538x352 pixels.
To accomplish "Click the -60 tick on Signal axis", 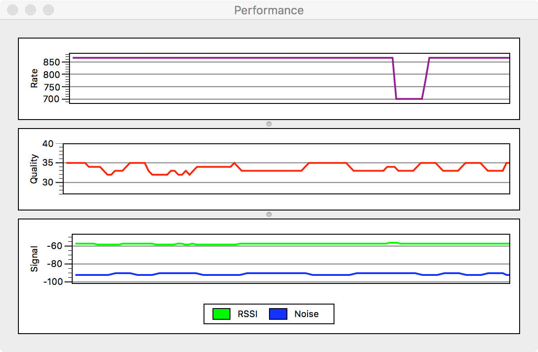I will pyautogui.click(x=54, y=246).
